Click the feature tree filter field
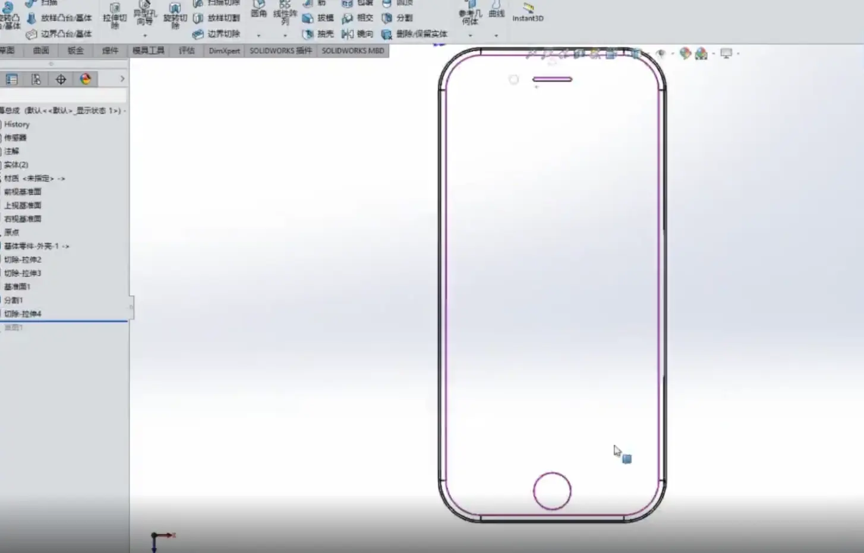Viewport: 864px width, 553px height. [63, 96]
